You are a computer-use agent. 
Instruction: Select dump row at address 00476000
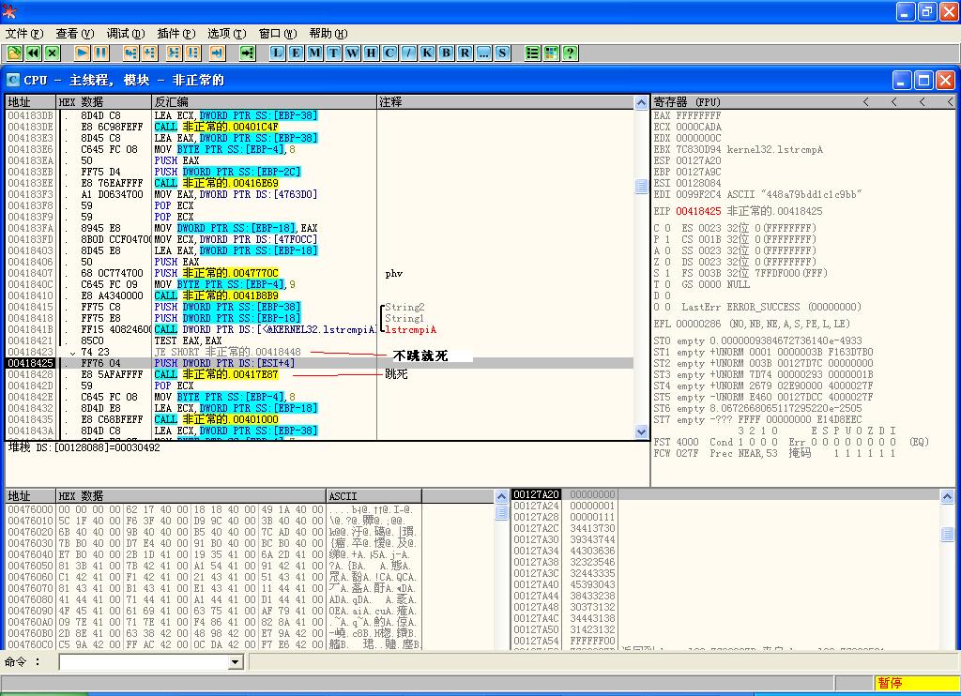tap(213, 509)
